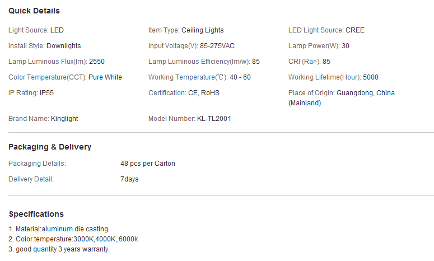
Task: Click the Working Temperature 40 - 60 value
Action: pyautogui.click(x=240, y=77)
